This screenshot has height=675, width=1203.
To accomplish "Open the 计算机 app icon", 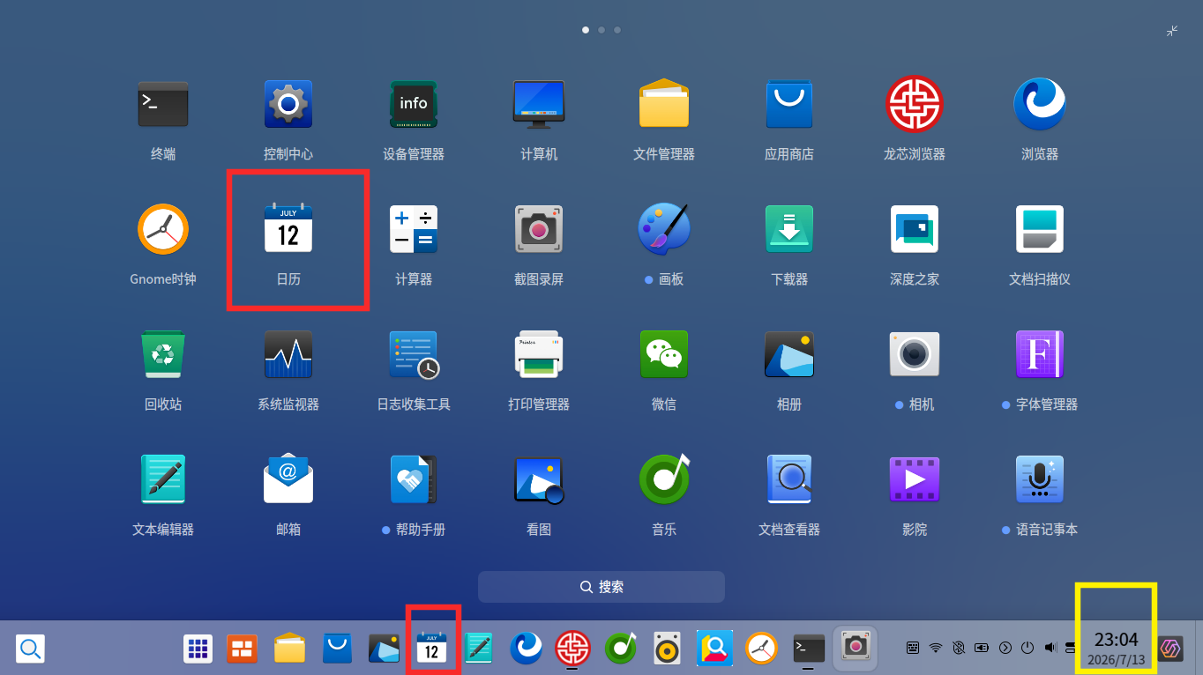I will tap(539, 104).
